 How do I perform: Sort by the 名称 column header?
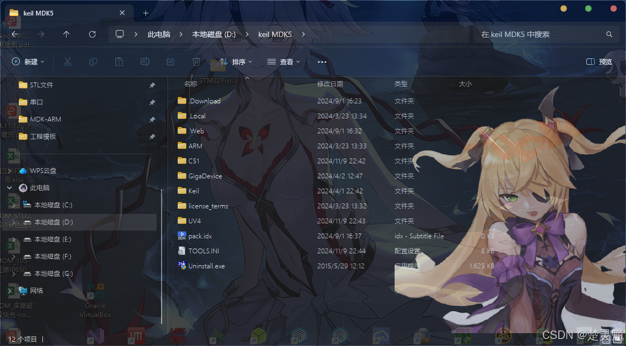191,84
